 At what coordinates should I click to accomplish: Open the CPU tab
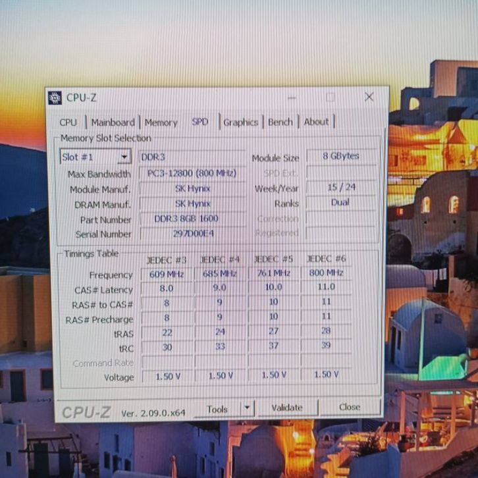(x=68, y=122)
